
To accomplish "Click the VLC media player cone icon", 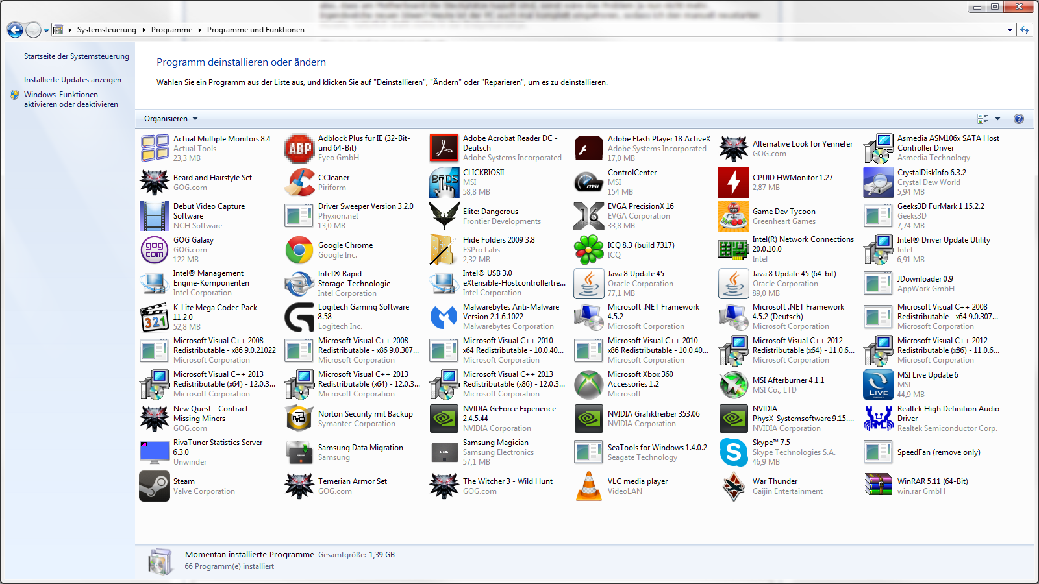I will pos(589,486).
